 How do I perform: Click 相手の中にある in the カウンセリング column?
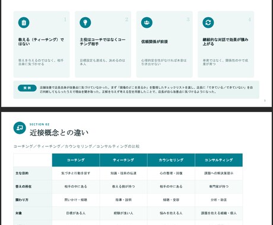[171, 187]
